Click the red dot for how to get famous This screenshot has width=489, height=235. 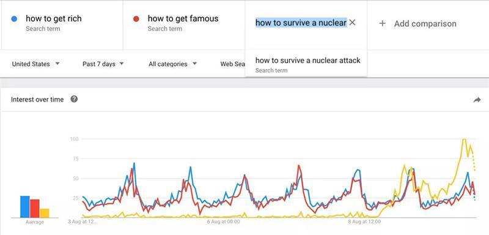point(136,19)
